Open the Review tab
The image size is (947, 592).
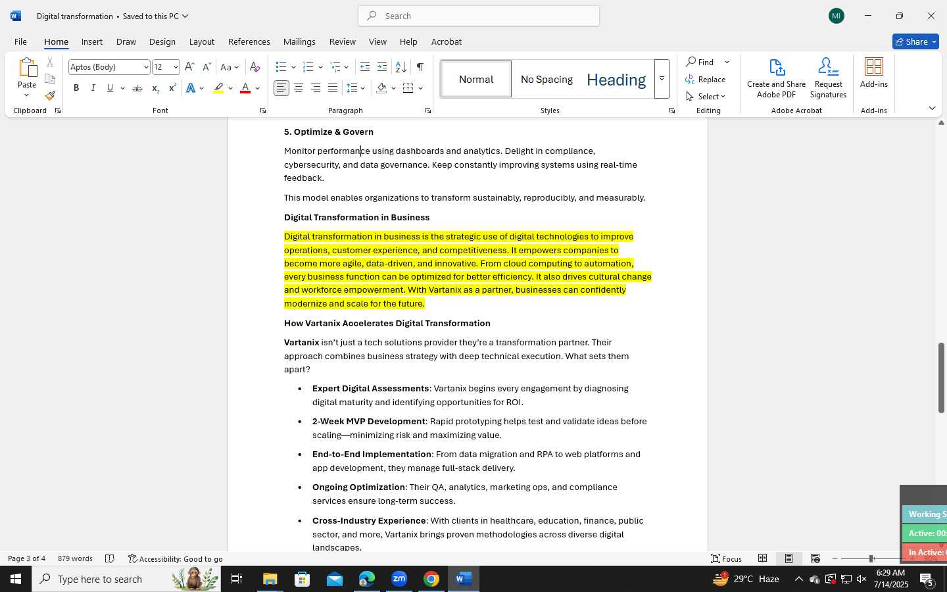click(x=343, y=41)
